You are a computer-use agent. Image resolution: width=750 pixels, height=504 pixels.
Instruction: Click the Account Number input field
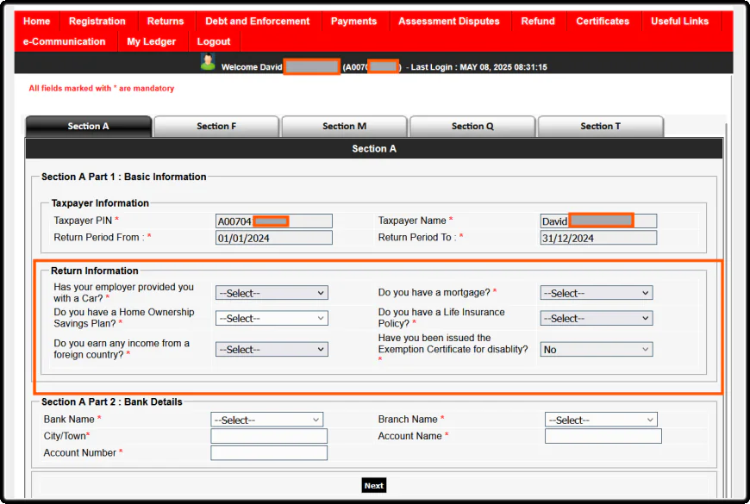click(269, 453)
